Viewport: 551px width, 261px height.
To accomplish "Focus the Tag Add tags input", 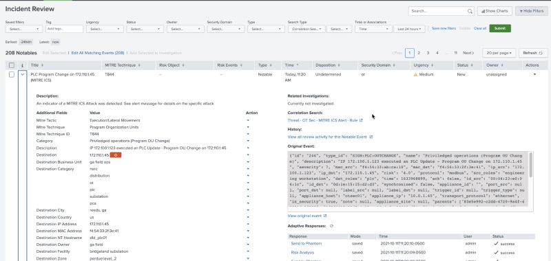I will pyautogui.click(x=64, y=29).
